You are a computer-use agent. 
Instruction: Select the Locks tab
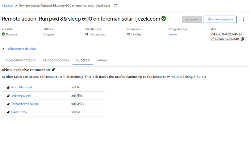83,60
